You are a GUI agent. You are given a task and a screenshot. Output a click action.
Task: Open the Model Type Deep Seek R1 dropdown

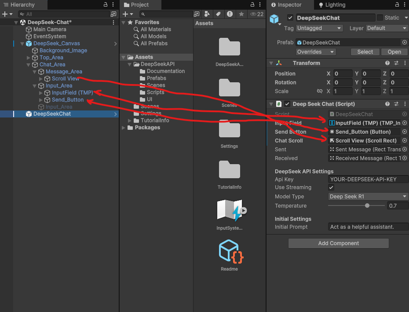pos(368,197)
